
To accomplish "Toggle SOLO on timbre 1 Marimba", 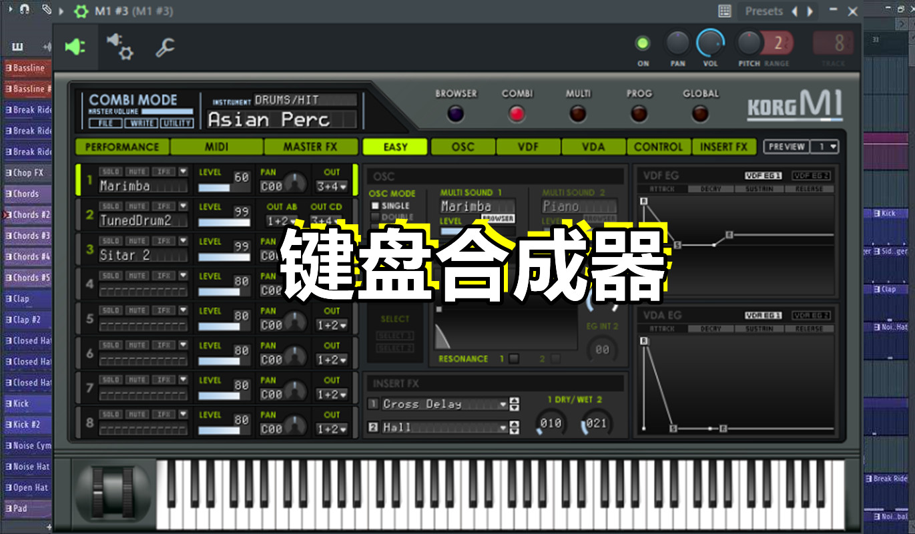I will 111,172.
